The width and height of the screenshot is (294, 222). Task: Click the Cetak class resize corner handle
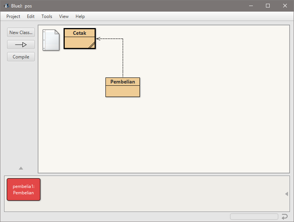[x=92, y=45]
